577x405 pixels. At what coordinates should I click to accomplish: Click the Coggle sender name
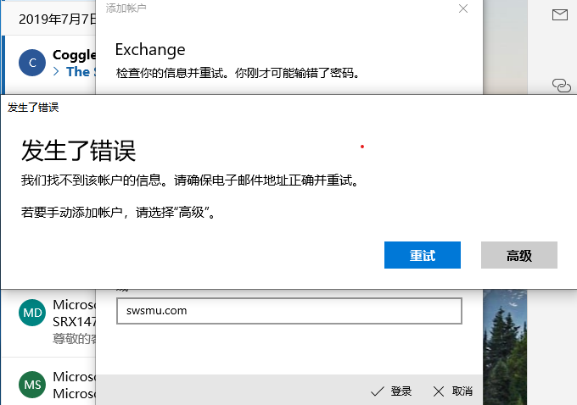(x=74, y=55)
